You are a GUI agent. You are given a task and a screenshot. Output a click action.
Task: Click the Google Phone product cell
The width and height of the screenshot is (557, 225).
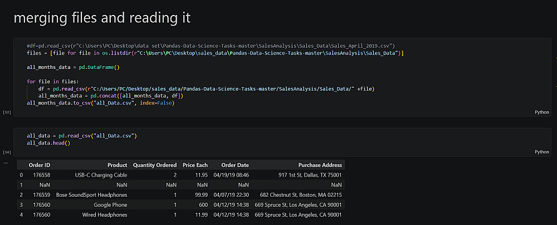(x=110, y=204)
